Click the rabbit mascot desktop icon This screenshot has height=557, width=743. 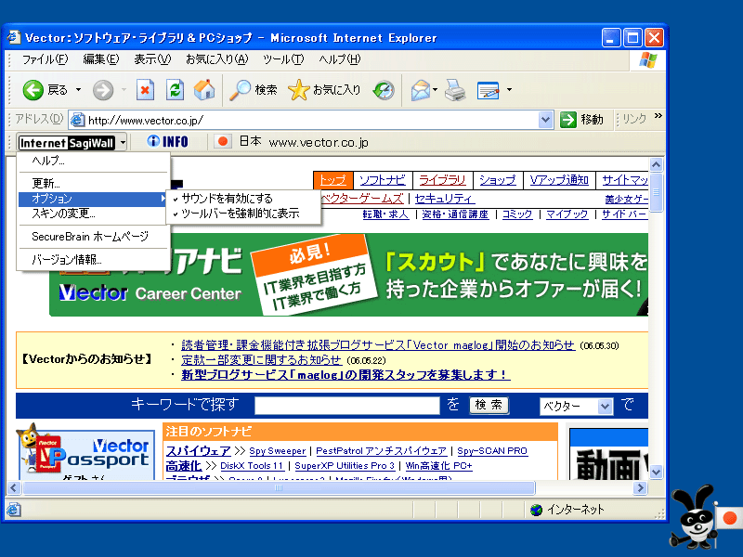click(x=695, y=516)
